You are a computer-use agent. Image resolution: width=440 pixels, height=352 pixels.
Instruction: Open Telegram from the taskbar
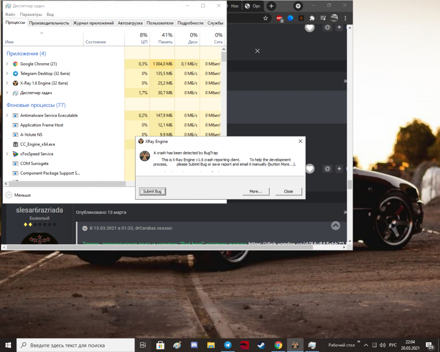point(227,345)
